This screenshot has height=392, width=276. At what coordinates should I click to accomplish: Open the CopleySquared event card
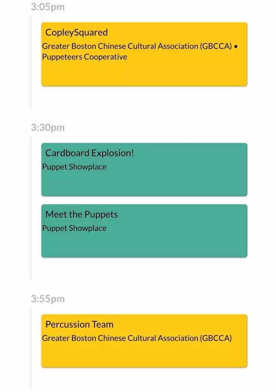pyautogui.click(x=144, y=54)
